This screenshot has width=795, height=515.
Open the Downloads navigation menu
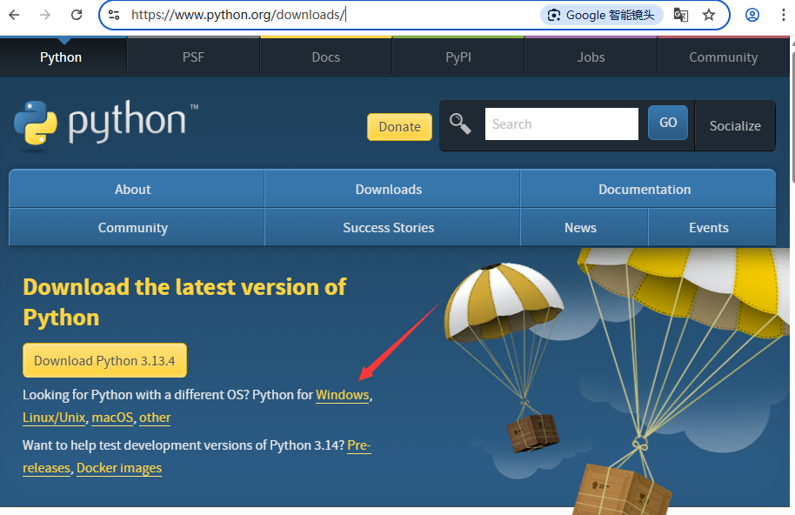[x=388, y=189]
